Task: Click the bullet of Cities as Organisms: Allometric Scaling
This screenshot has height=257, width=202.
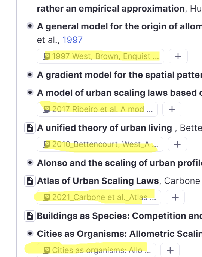Action: click(30, 234)
